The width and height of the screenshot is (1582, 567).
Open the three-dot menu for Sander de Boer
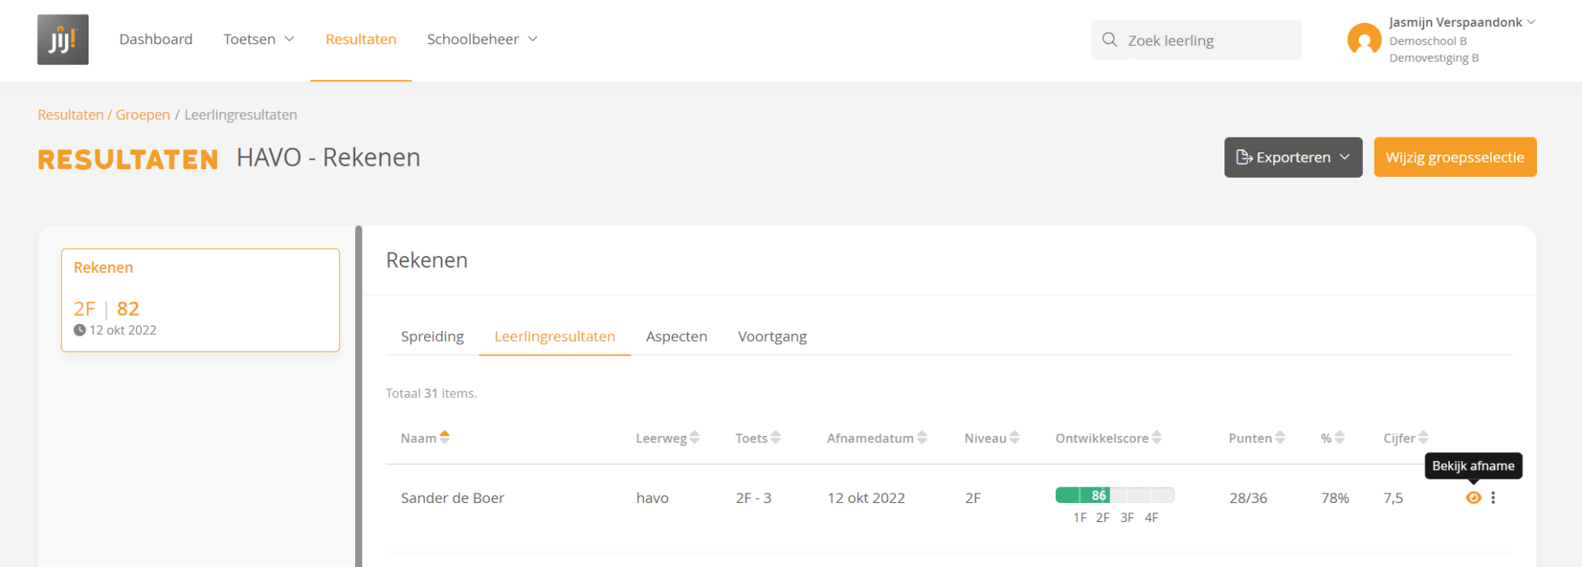1493,498
